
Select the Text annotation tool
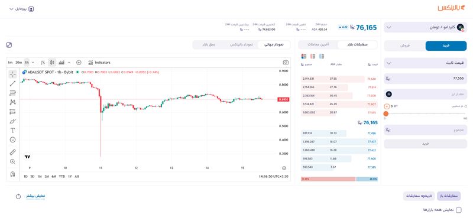click(x=12, y=131)
